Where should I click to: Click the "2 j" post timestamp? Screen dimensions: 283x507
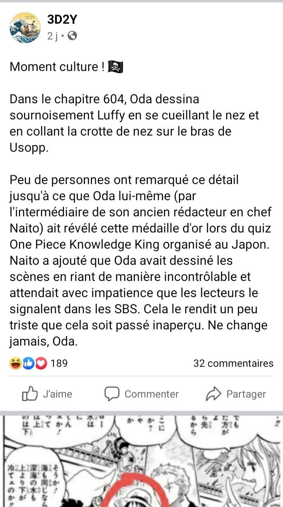53,36
